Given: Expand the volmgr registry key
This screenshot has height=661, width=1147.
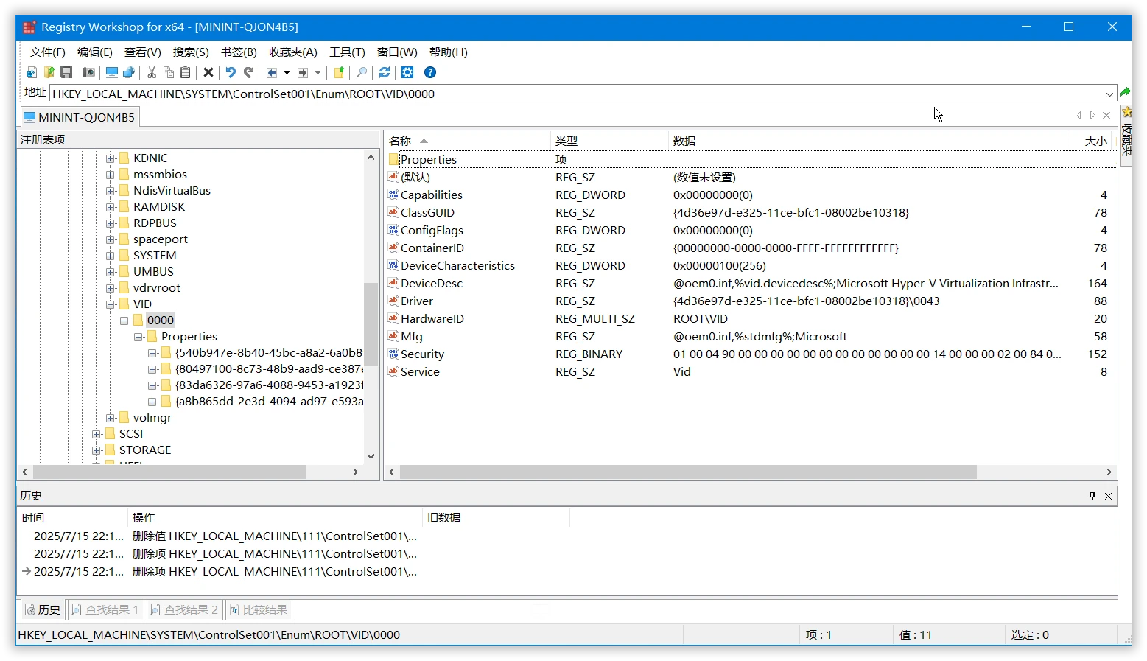Looking at the screenshot, I should 110,417.
